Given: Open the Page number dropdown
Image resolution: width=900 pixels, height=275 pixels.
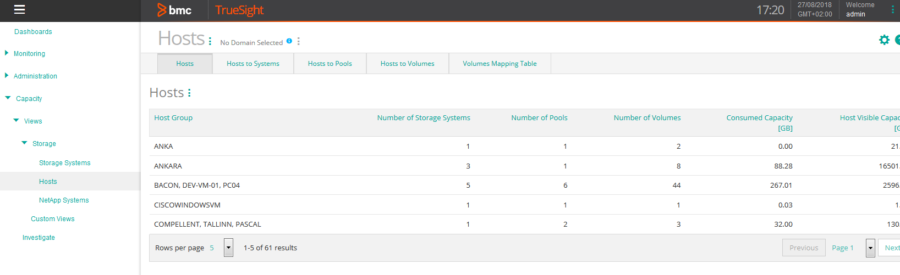Looking at the screenshot, I should (x=870, y=248).
